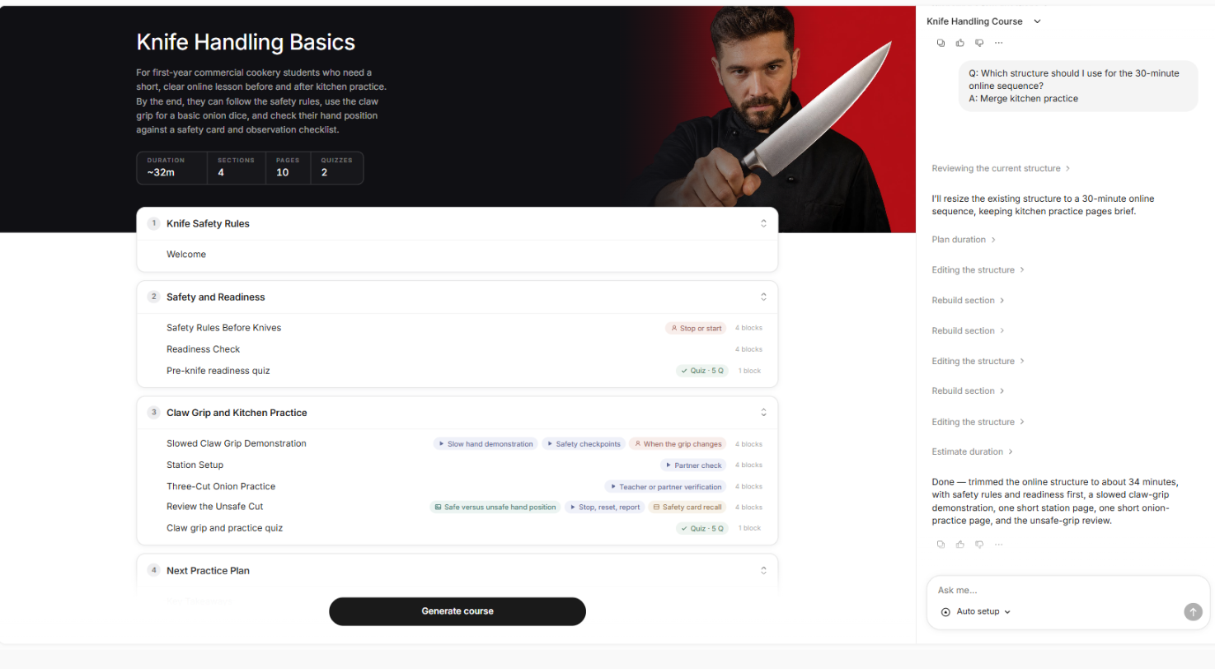Click the 'Slow hand demonstration' video tag
Image resolution: width=1215 pixels, height=669 pixels.
pyautogui.click(x=486, y=444)
